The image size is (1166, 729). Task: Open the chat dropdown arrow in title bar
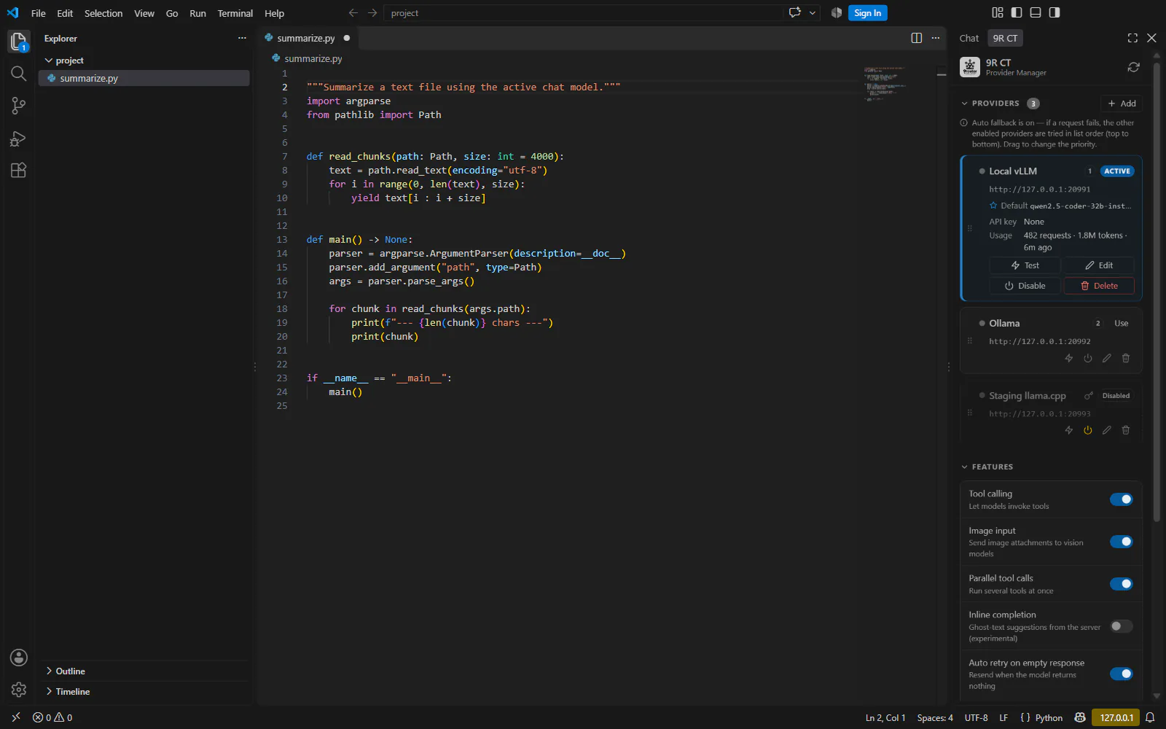click(813, 12)
